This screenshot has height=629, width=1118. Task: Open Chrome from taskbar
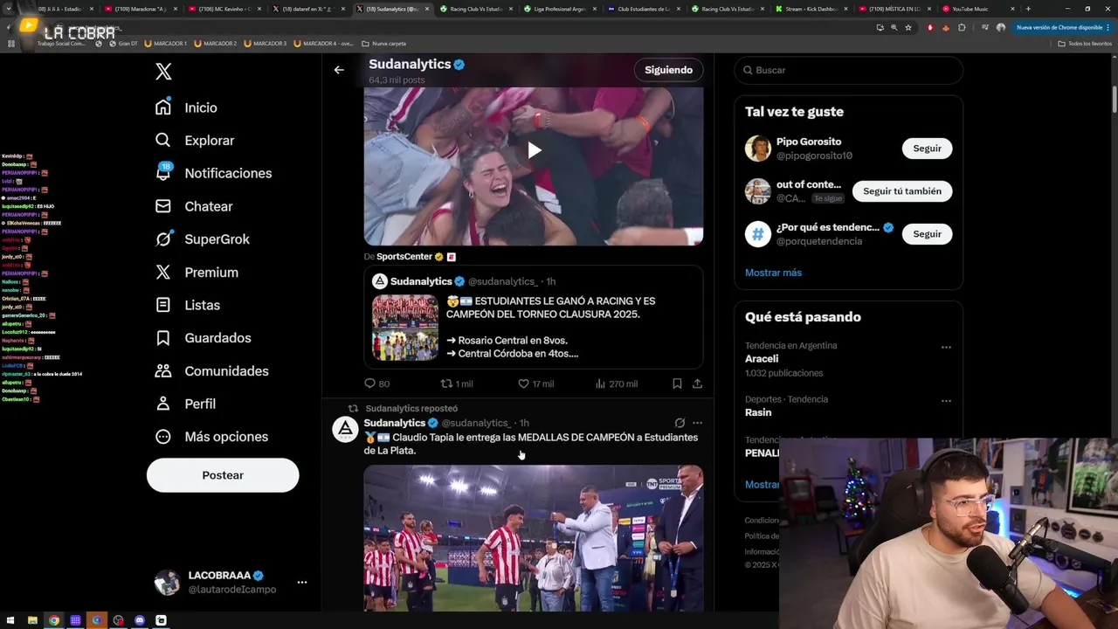54,620
